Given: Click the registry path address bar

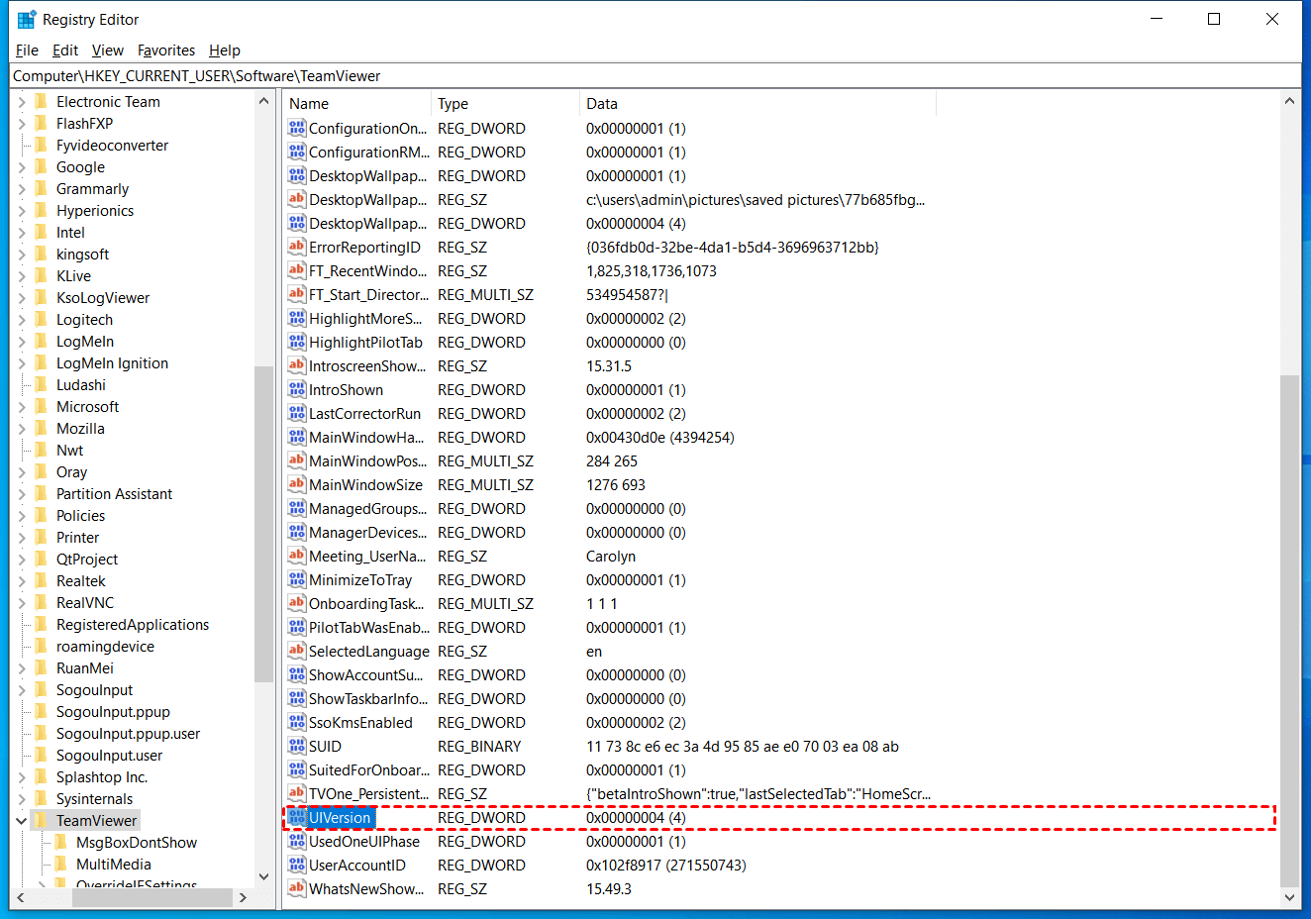Looking at the screenshot, I should tap(655, 76).
